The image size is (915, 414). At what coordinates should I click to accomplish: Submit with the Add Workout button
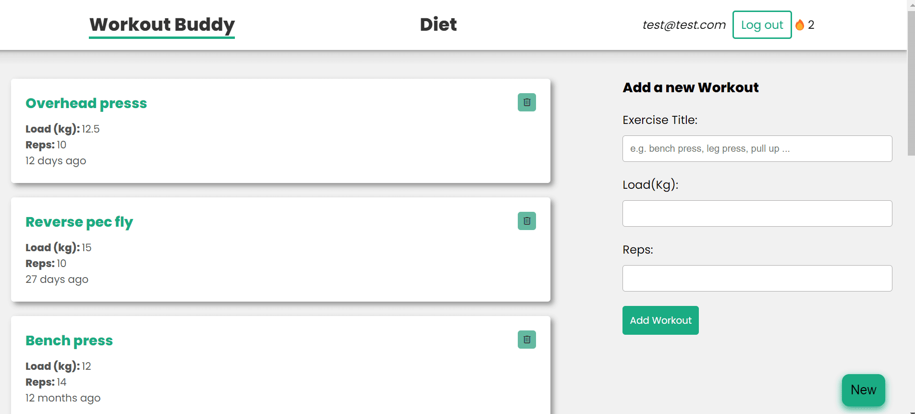pyautogui.click(x=660, y=320)
